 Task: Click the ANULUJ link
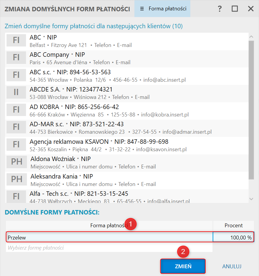click(x=232, y=266)
